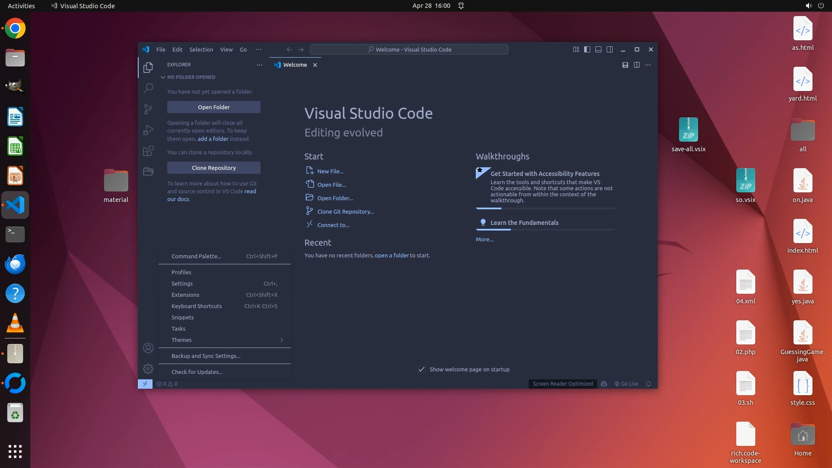Click the remote window status bar icon
The image size is (832, 468).
(145, 384)
